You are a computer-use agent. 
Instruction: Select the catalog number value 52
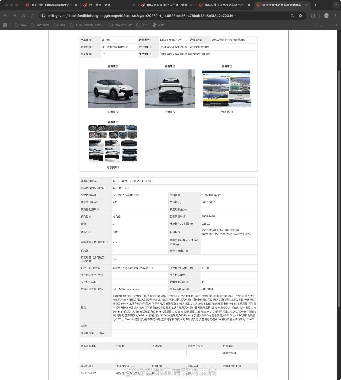coord(103,54)
